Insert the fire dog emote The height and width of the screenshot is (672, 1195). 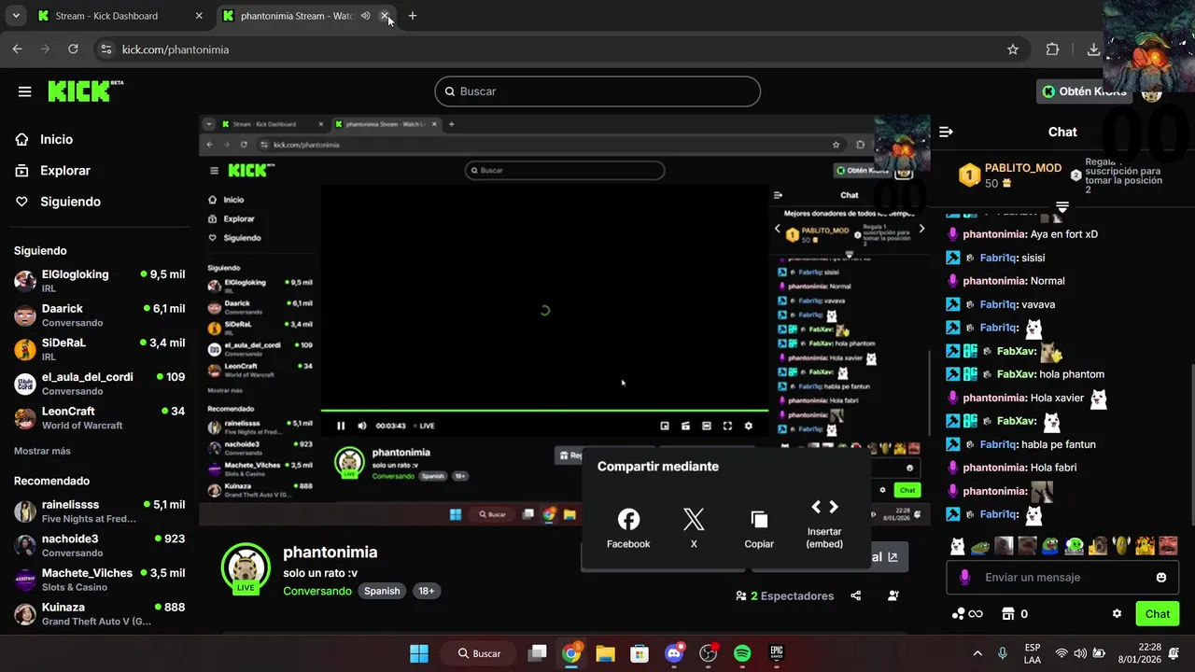[1144, 546]
